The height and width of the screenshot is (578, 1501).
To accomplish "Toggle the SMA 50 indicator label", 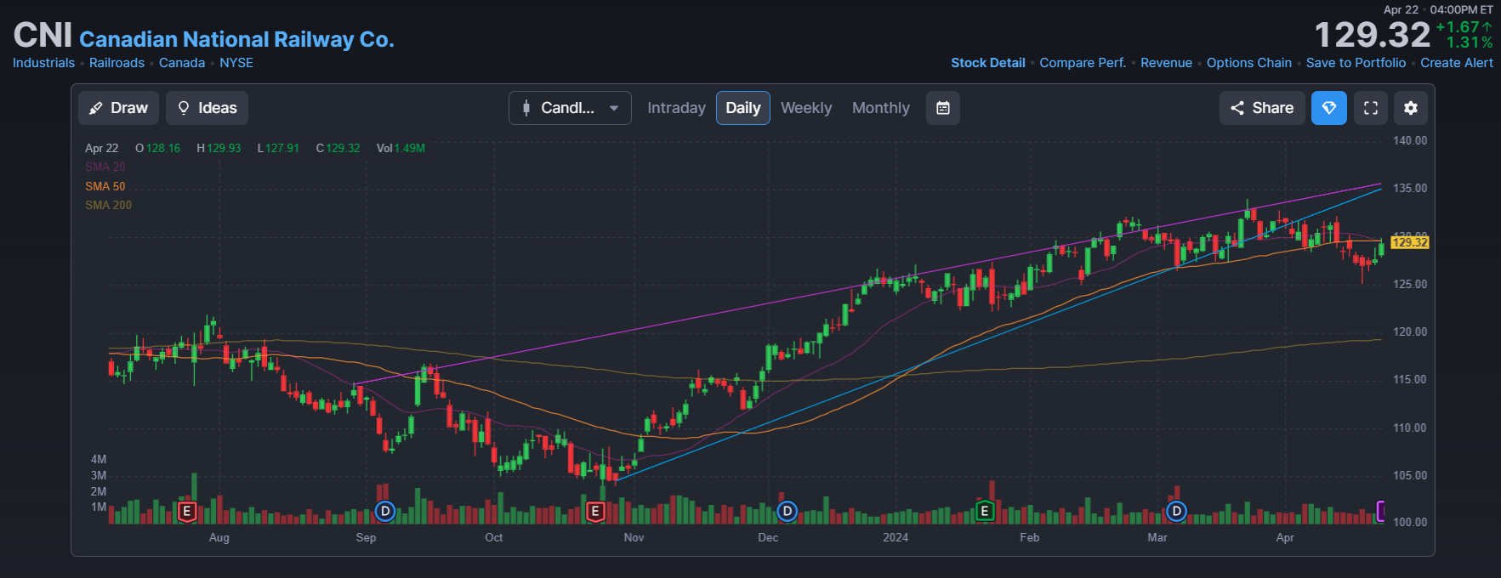I will click(x=105, y=186).
